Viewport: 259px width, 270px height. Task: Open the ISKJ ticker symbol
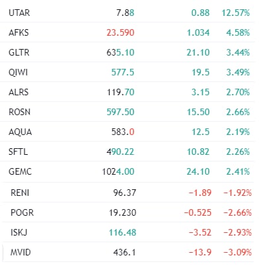pos(18,232)
